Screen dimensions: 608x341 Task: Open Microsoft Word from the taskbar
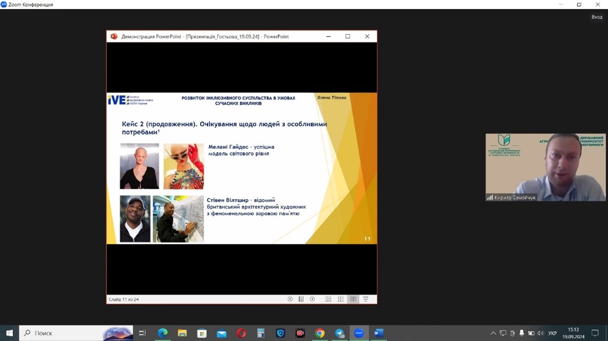[x=378, y=333]
